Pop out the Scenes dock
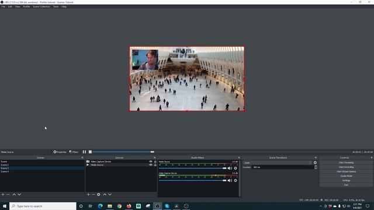This screenshot has height=210, width=374. coord(82,157)
